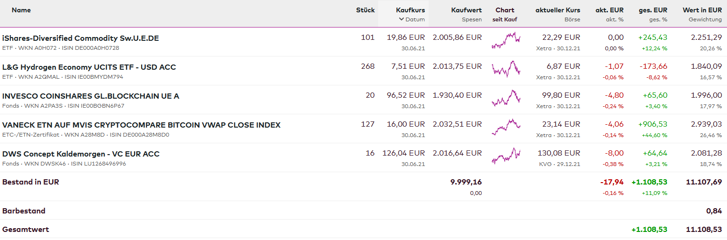Click the Chart seit Kauf header
727x240 pixels.
(505, 14)
